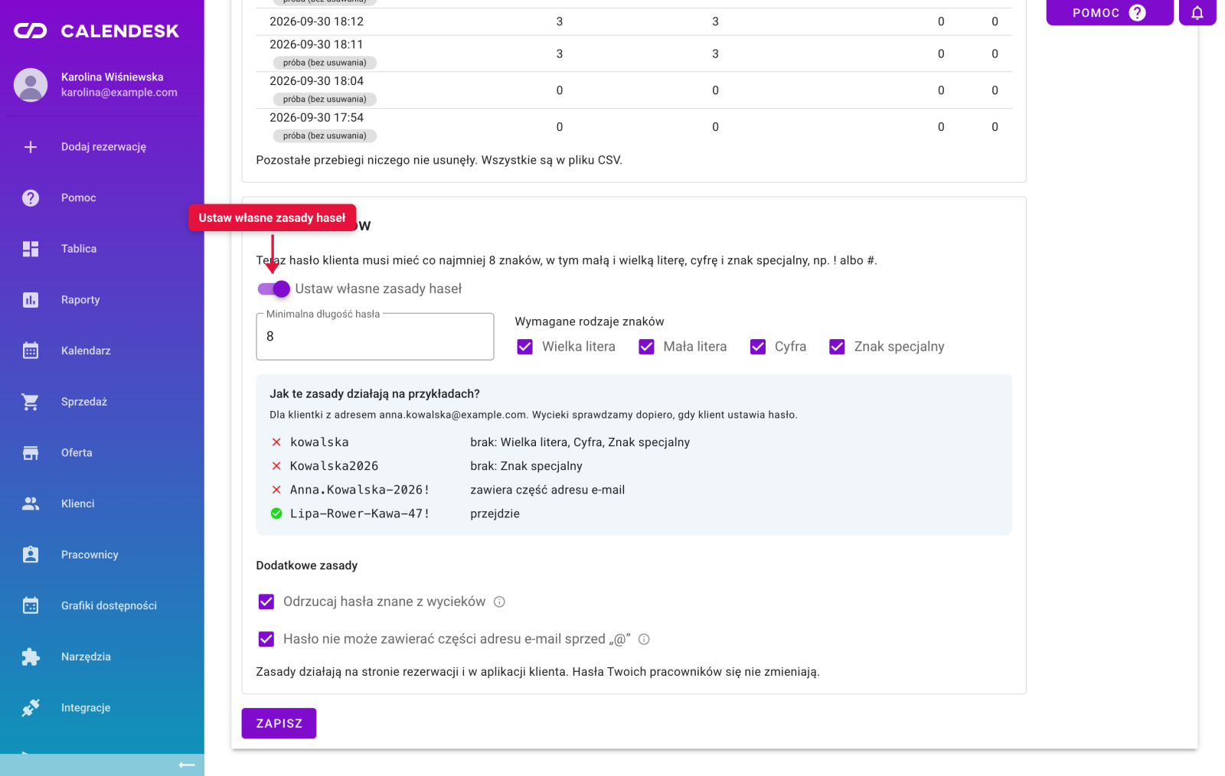Screen dimensions: 1225x776
Task: Click the ZAPISZ button
Action: [x=279, y=723]
